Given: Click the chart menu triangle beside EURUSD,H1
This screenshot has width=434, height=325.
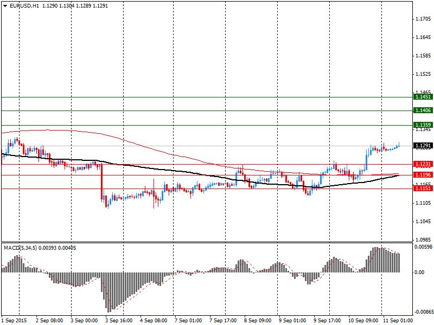Looking at the screenshot, I should pos(5,6).
